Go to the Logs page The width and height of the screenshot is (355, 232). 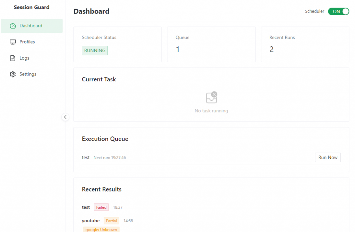click(24, 58)
